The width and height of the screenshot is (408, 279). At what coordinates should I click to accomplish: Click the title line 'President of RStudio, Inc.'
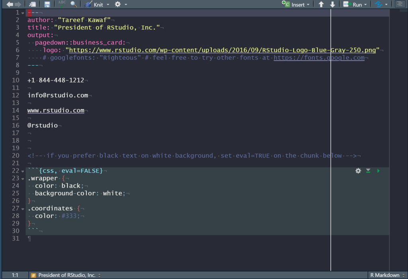(x=94, y=27)
